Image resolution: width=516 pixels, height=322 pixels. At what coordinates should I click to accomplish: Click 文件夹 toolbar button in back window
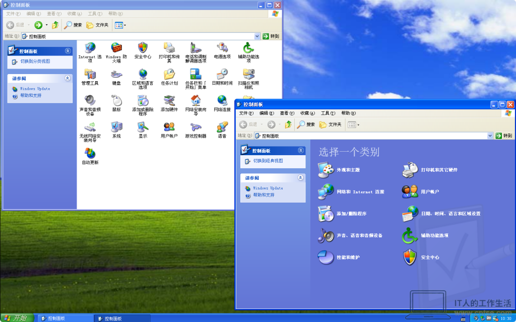97,25
